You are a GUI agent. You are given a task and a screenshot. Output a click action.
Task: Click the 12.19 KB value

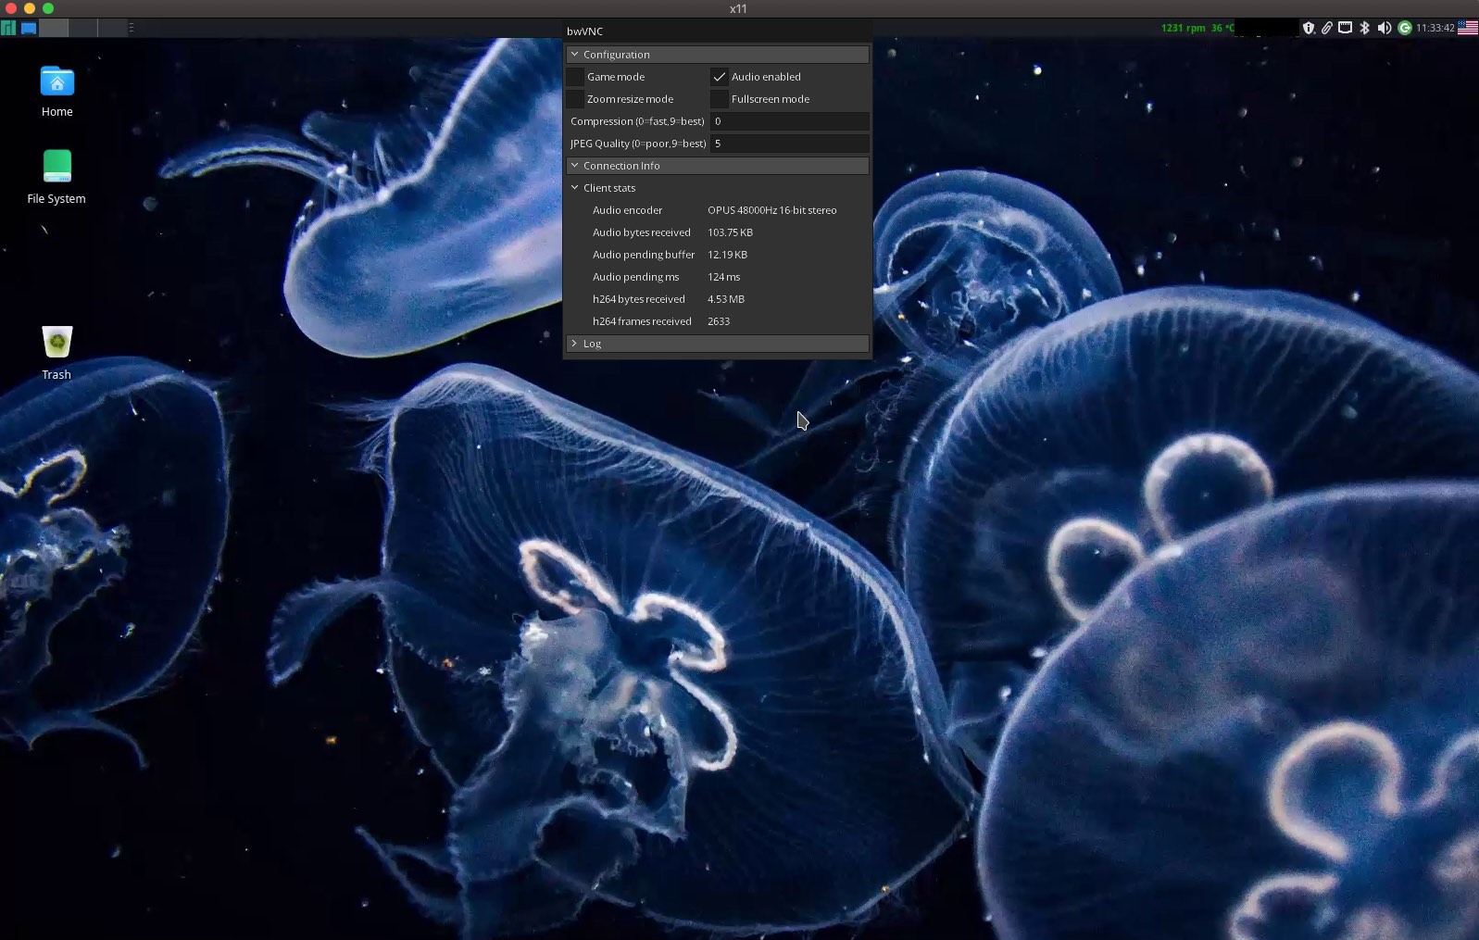[x=727, y=255]
